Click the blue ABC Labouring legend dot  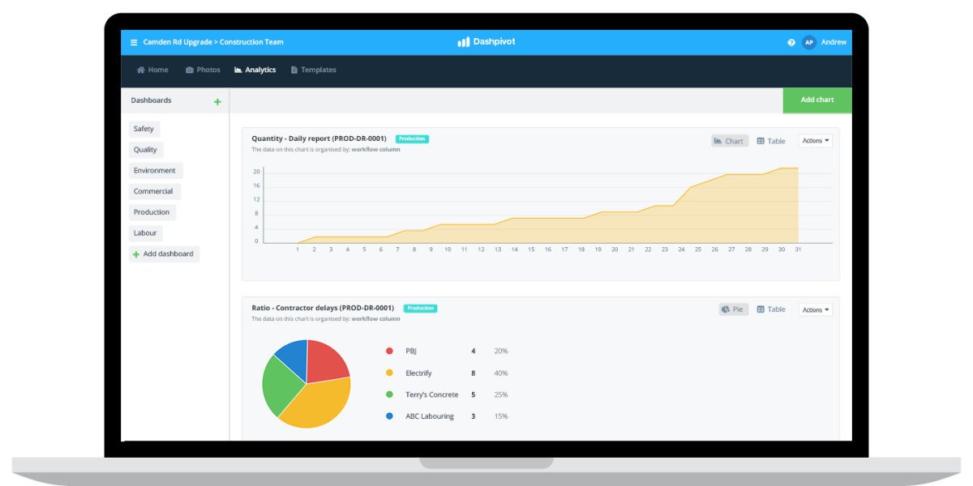tap(389, 416)
